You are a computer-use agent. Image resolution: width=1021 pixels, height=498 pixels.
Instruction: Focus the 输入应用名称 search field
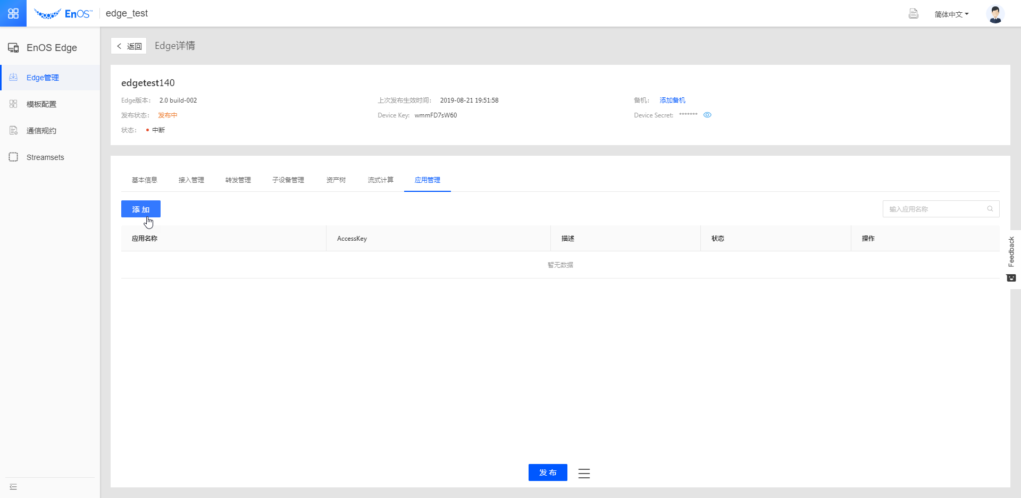[x=933, y=209]
